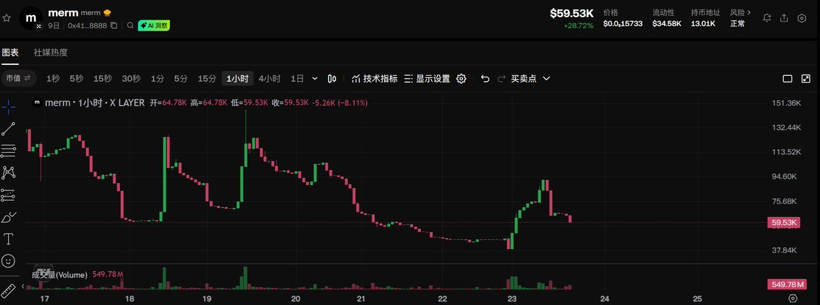
Task: Expand the more time intervals chevron
Action: (314, 78)
